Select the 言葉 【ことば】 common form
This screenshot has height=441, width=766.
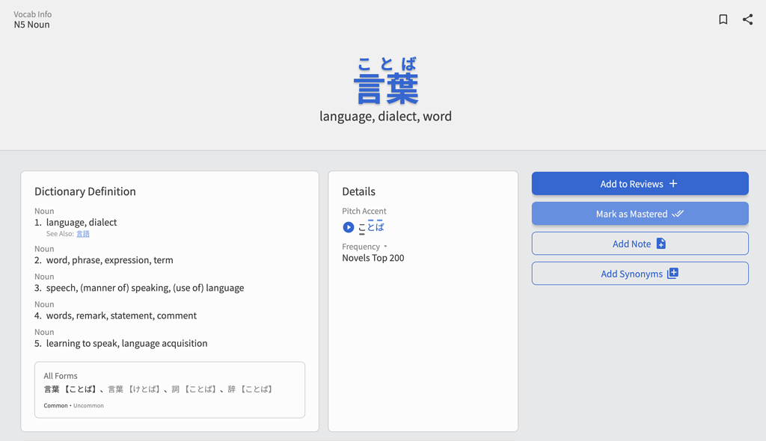71,389
